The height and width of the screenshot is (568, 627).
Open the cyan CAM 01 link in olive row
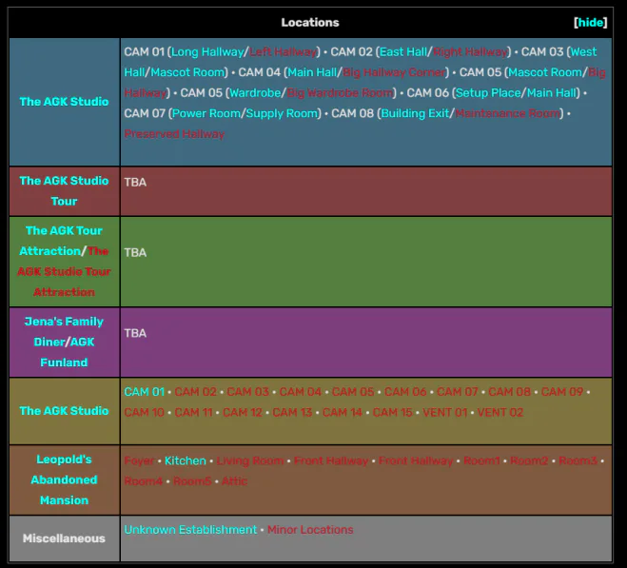click(145, 392)
